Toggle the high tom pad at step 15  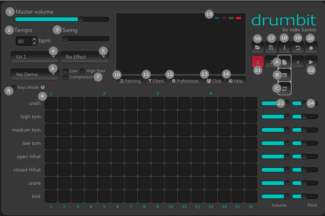[237, 116]
